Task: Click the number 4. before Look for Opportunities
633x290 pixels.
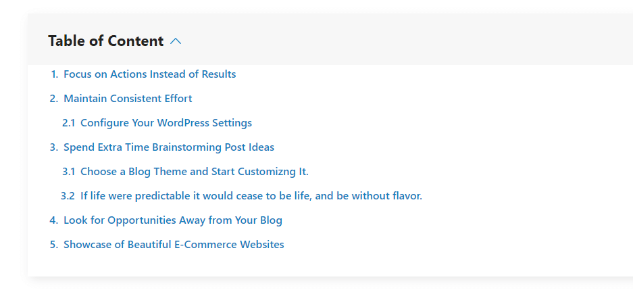Action: pos(54,220)
